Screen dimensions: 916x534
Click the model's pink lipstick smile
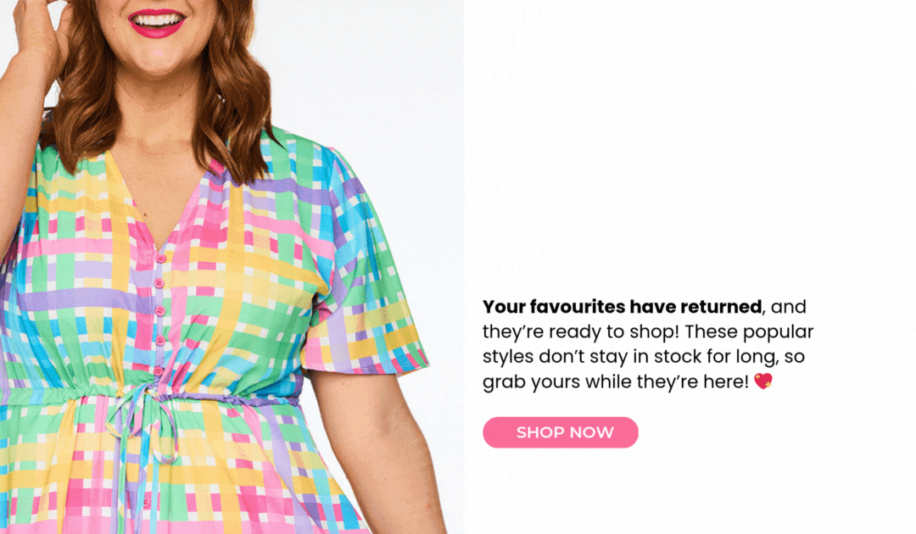coord(157,24)
